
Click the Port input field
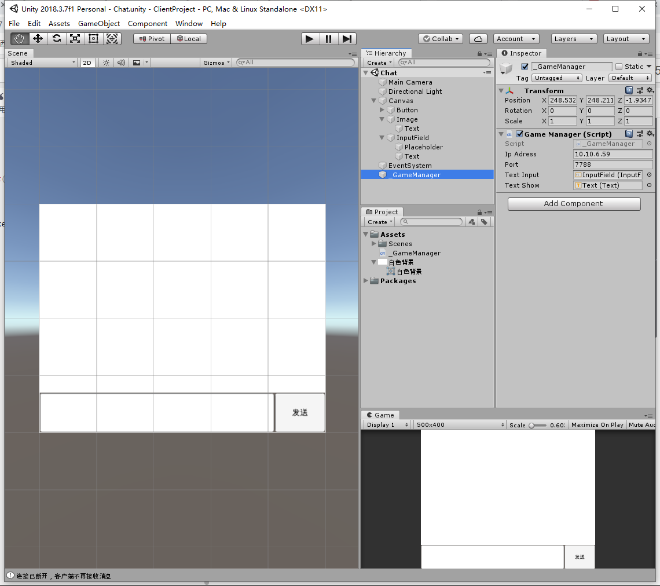coord(613,164)
